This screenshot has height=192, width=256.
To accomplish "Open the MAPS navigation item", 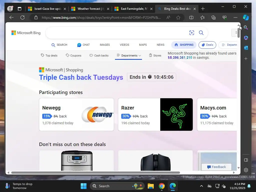I will [x=143, y=45].
